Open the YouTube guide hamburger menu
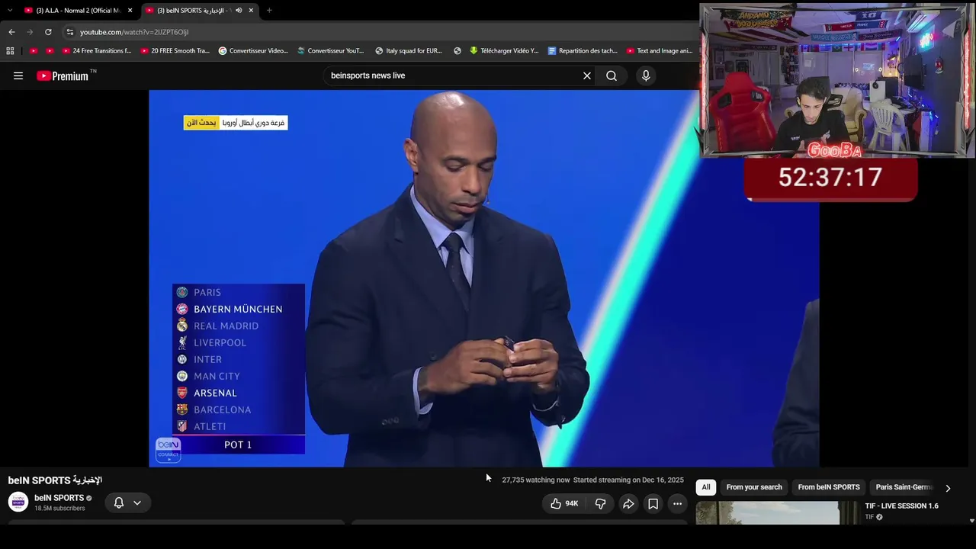 (x=18, y=75)
